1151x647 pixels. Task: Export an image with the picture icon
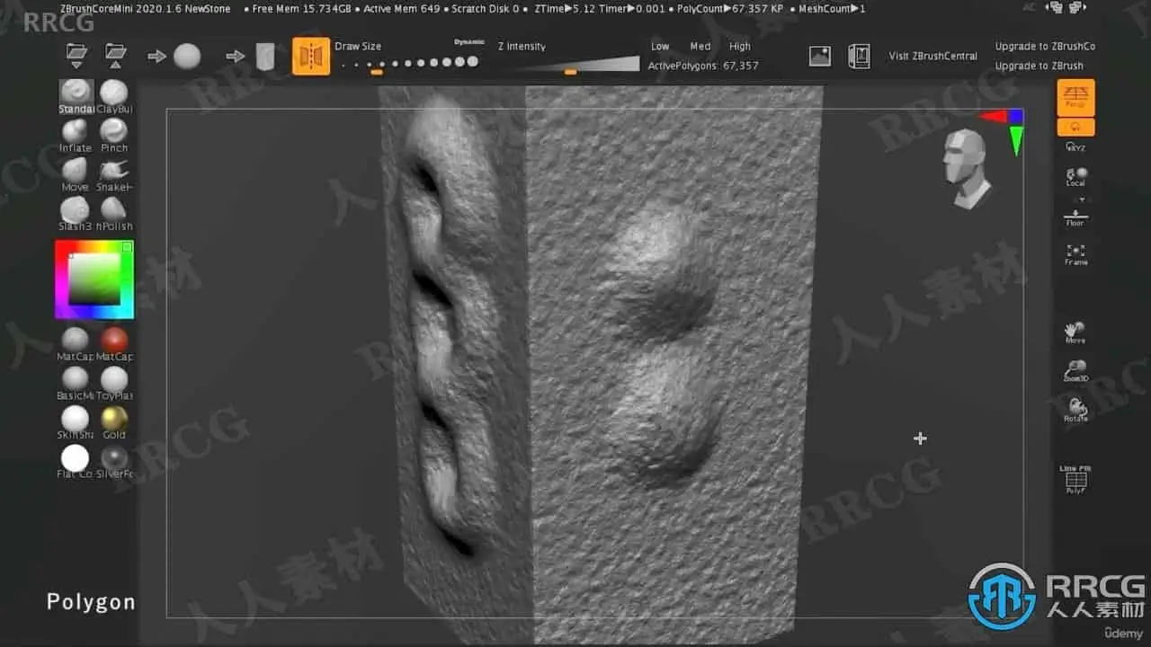pyautogui.click(x=820, y=56)
